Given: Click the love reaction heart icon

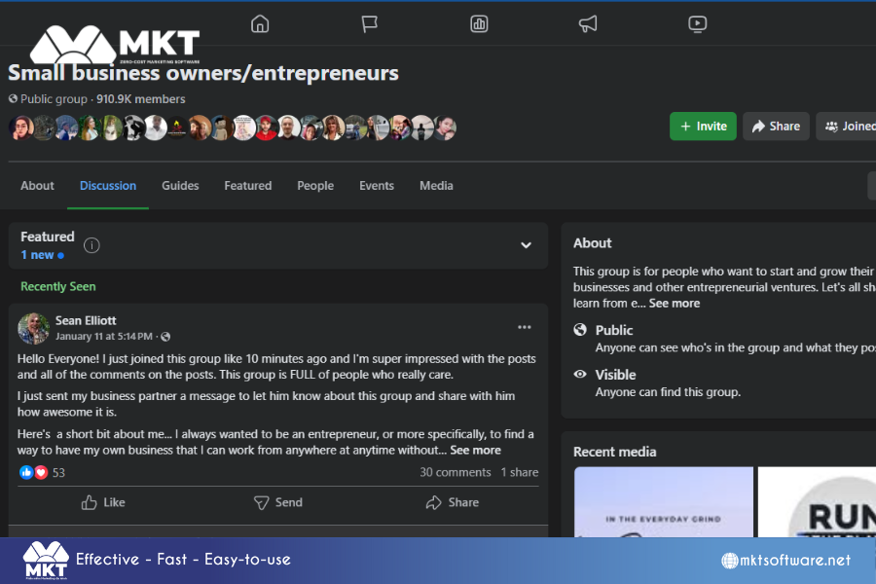Looking at the screenshot, I should (x=41, y=472).
